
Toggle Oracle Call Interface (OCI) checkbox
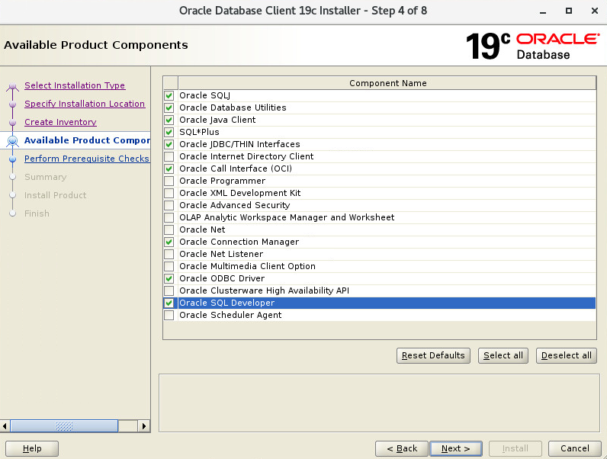click(x=169, y=169)
